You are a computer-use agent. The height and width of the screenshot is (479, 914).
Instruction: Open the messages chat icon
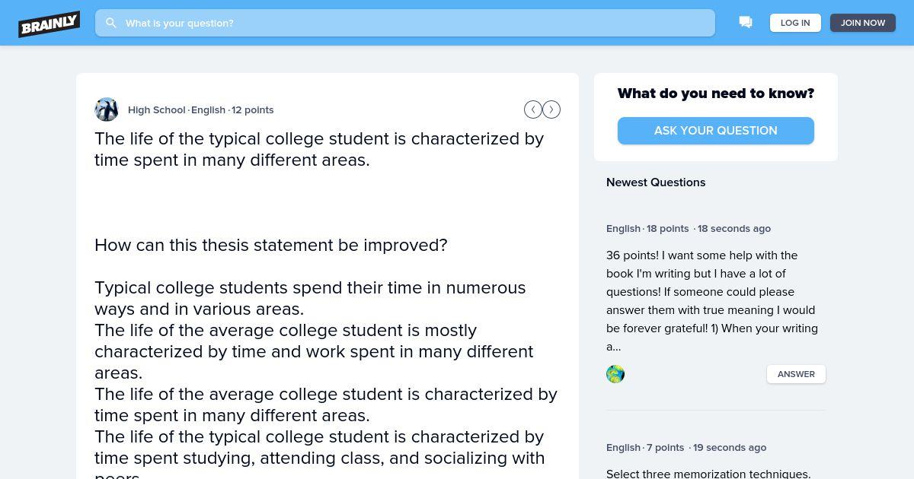click(746, 23)
